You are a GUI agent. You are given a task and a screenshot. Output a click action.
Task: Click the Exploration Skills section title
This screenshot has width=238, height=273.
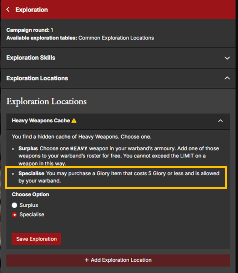click(31, 58)
